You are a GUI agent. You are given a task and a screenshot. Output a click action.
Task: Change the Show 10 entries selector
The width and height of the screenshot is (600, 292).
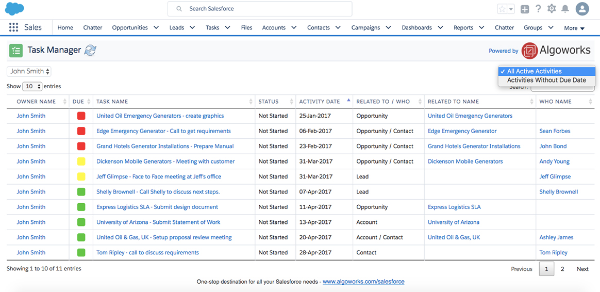pyautogui.click(x=32, y=86)
